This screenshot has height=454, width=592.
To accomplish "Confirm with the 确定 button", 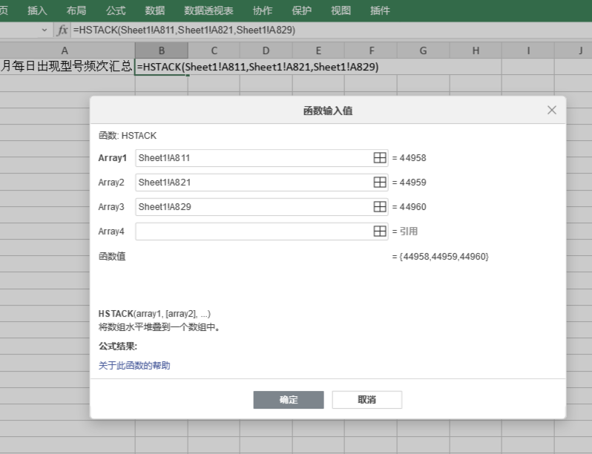I will point(289,400).
